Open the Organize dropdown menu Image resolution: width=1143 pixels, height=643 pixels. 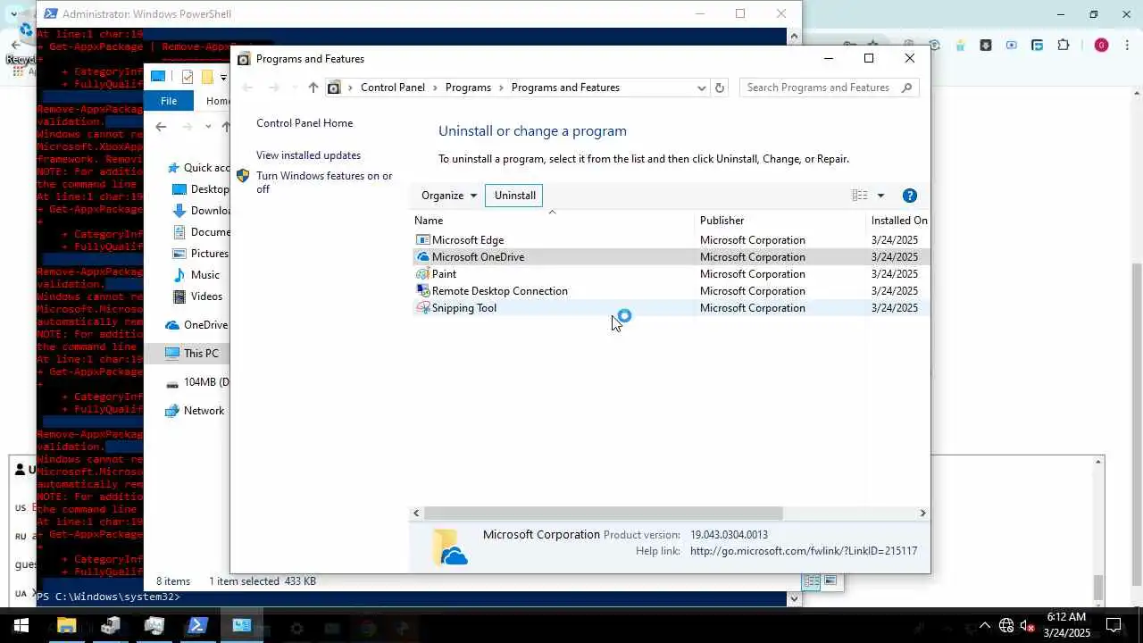click(449, 196)
